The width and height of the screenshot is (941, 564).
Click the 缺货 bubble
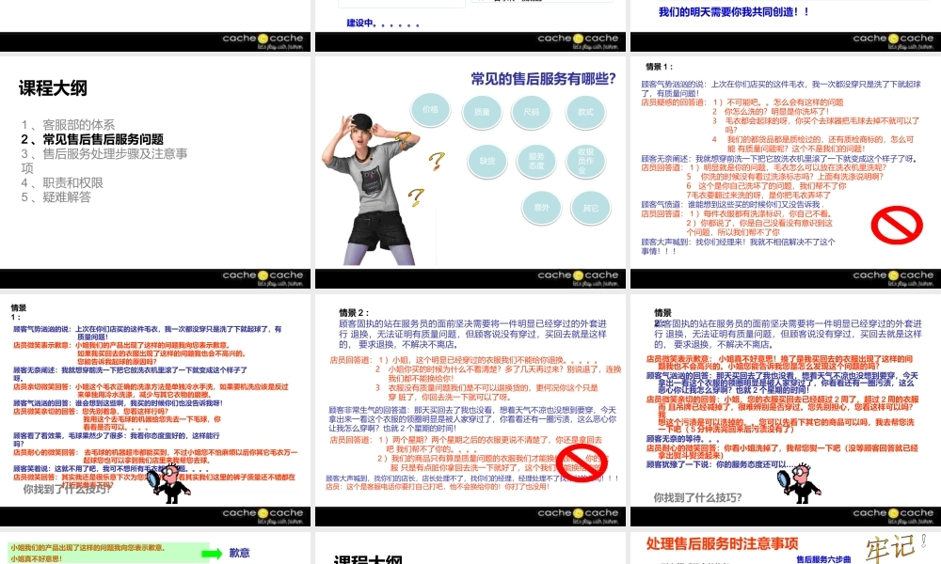tap(487, 161)
